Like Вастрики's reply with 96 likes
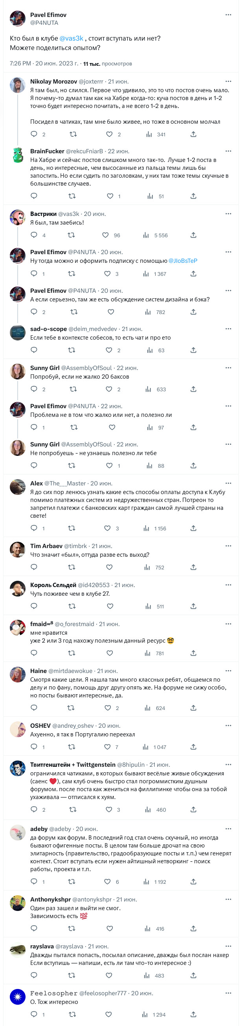 [x=105, y=235]
